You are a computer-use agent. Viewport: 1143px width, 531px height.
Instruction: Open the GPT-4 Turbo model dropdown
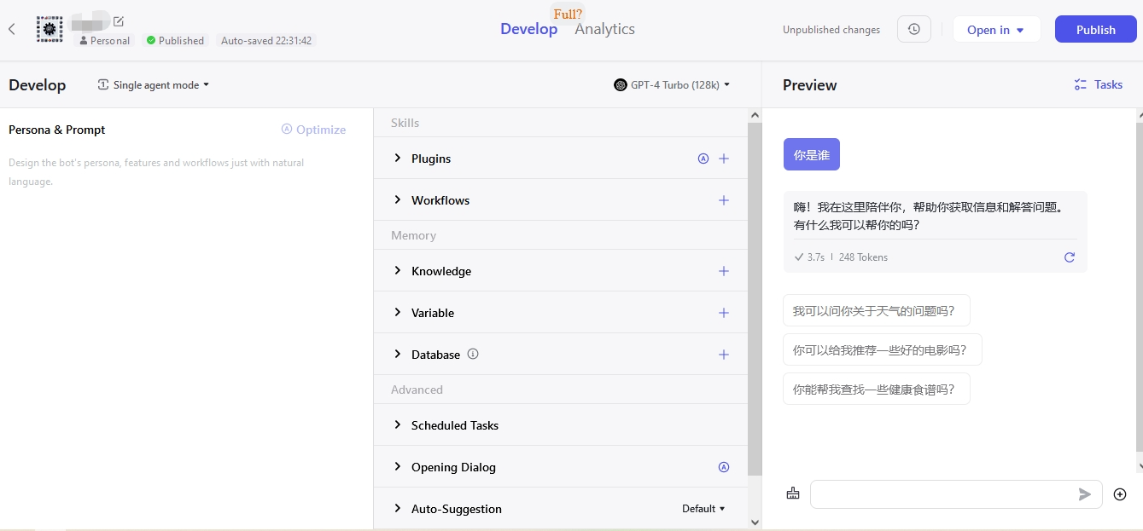(x=673, y=85)
